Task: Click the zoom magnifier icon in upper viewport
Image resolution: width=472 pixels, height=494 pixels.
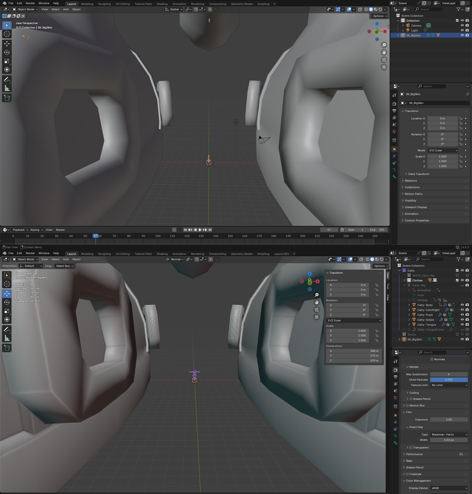Action: [x=384, y=45]
